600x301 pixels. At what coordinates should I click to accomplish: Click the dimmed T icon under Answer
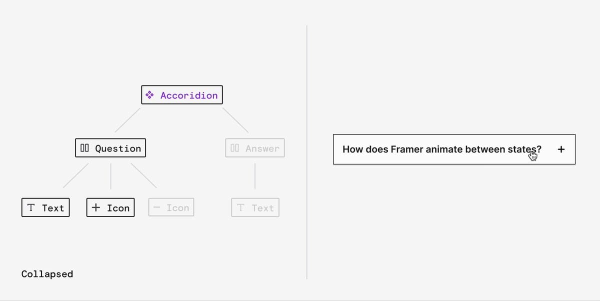coord(240,207)
